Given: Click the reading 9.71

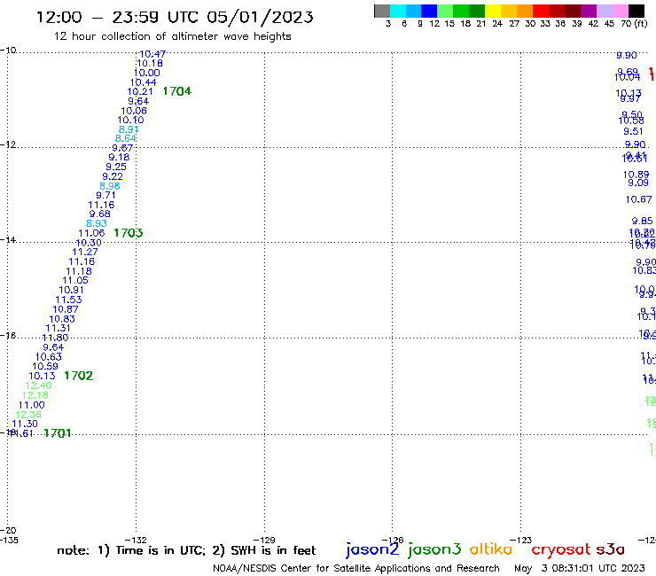Looking at the screenshot, I should [105, 195].
